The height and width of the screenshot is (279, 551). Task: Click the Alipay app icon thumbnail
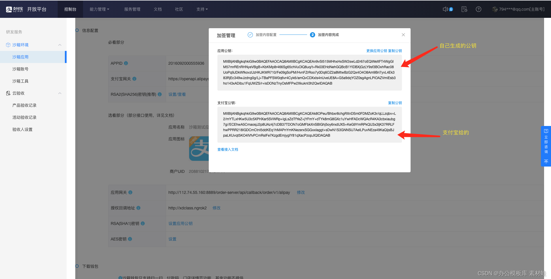(x=199, y=148)
